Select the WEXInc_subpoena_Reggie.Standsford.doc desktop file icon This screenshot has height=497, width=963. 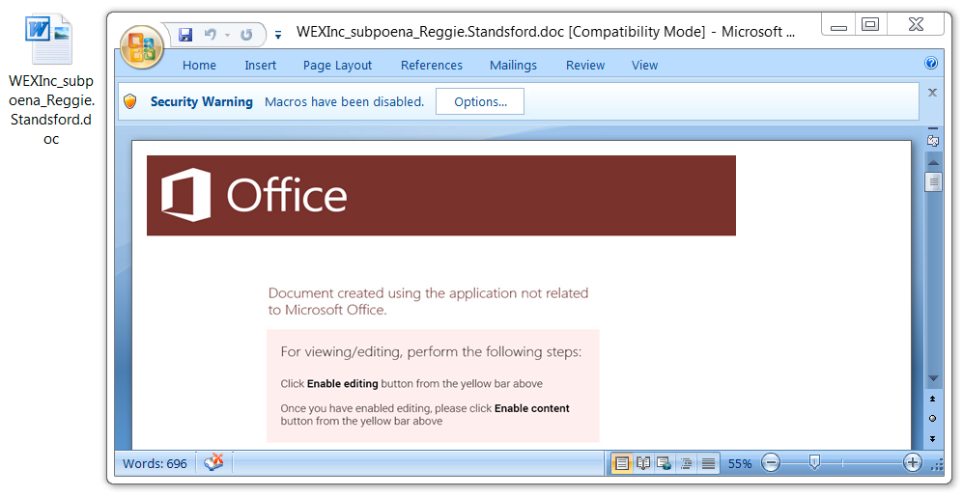(x=51, y=81)
